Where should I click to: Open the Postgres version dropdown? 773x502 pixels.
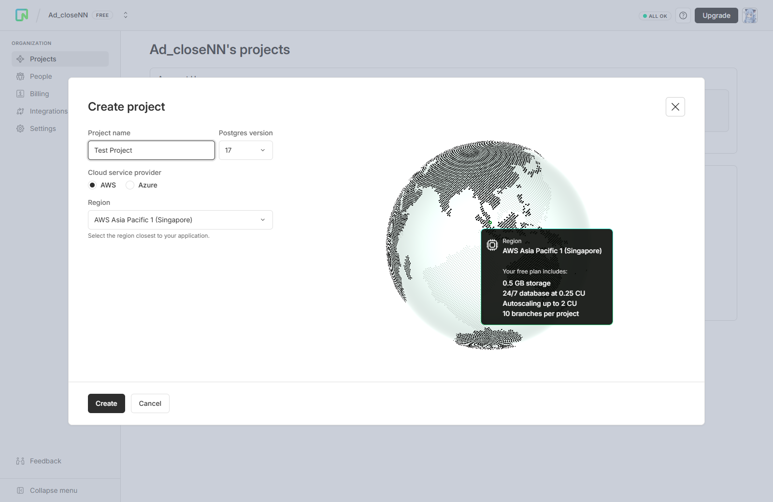[246, 150]
